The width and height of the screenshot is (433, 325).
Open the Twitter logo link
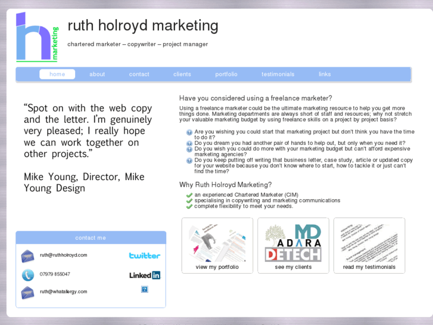pos(144,256)
